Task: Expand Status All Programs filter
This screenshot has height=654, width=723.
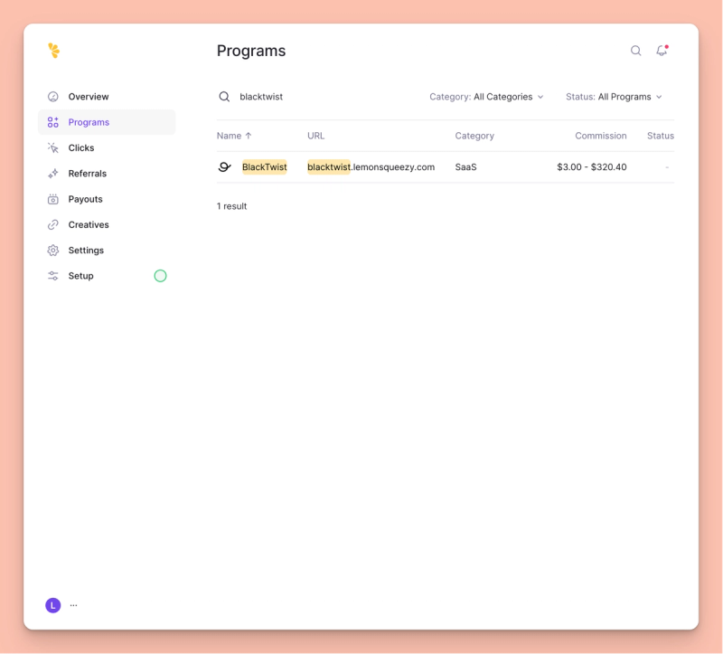Action: click(x=614, y=97)
